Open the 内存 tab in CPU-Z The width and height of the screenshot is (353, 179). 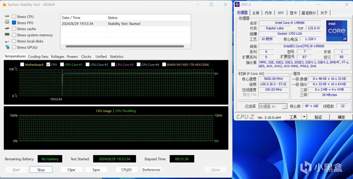[x=268, y=13]
